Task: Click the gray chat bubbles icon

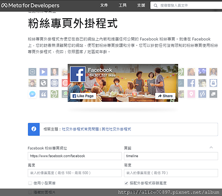Action: coord(213,94)
